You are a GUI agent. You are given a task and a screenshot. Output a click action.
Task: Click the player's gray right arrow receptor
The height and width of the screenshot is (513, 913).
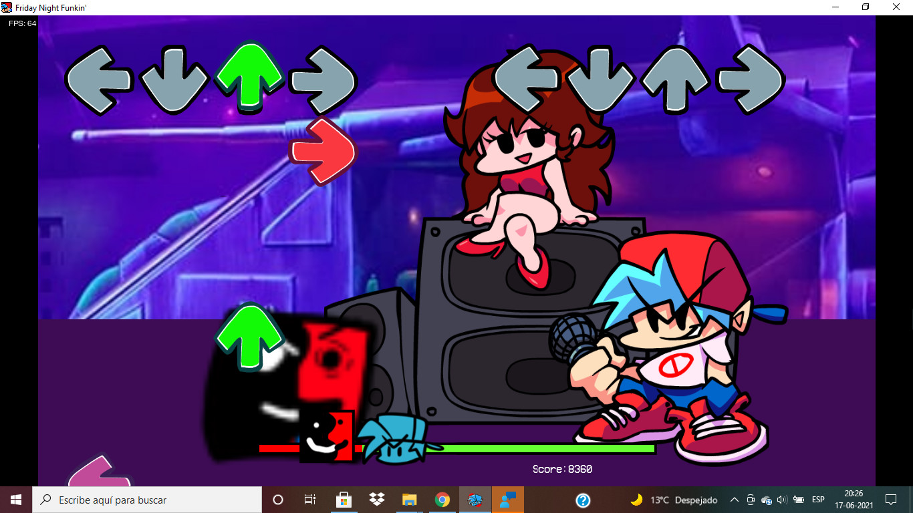pos(750,80)
